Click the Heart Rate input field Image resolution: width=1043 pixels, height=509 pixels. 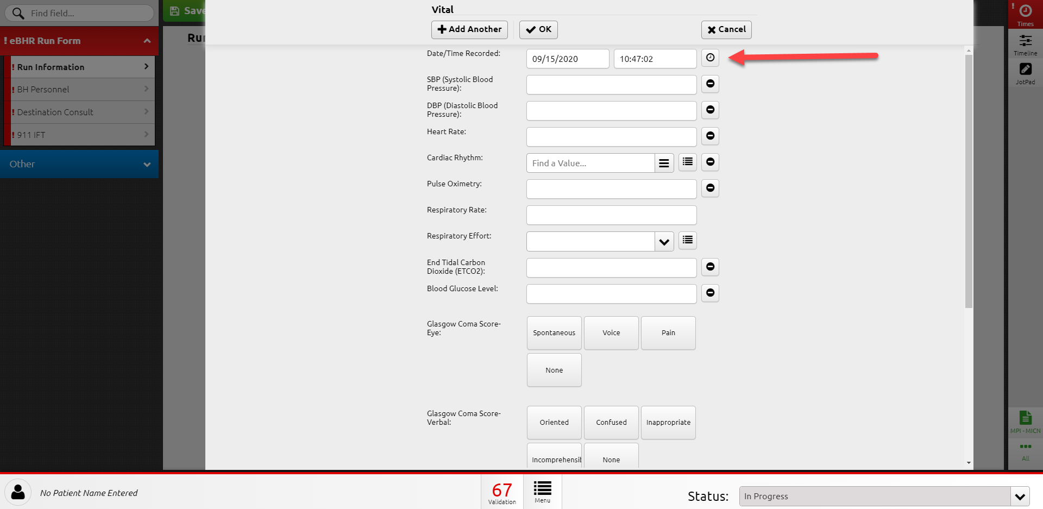[x=611, y=137]
